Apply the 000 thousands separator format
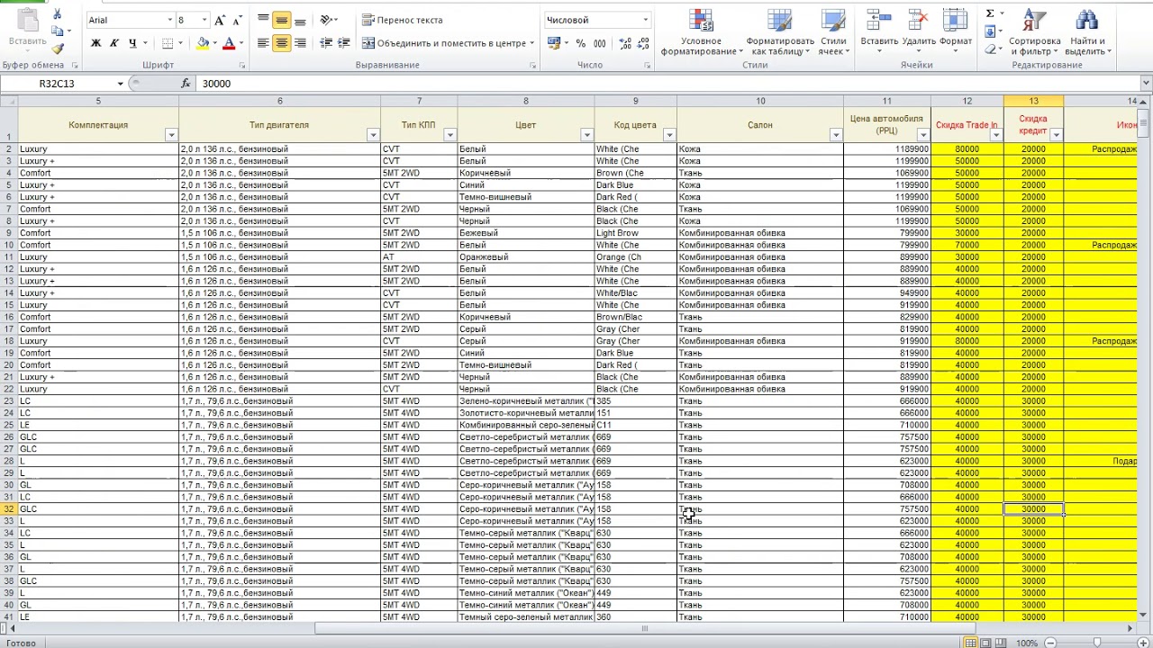The image size is (1153, 648). point(600,43)
